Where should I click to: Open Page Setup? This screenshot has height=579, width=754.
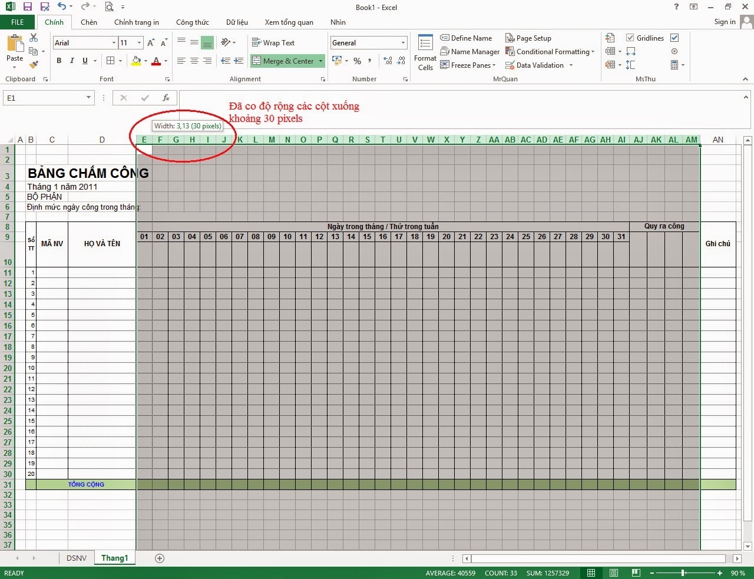(x=528, y=38)
